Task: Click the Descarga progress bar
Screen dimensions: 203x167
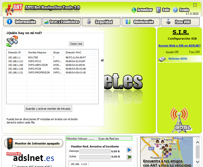Action: 95,151
